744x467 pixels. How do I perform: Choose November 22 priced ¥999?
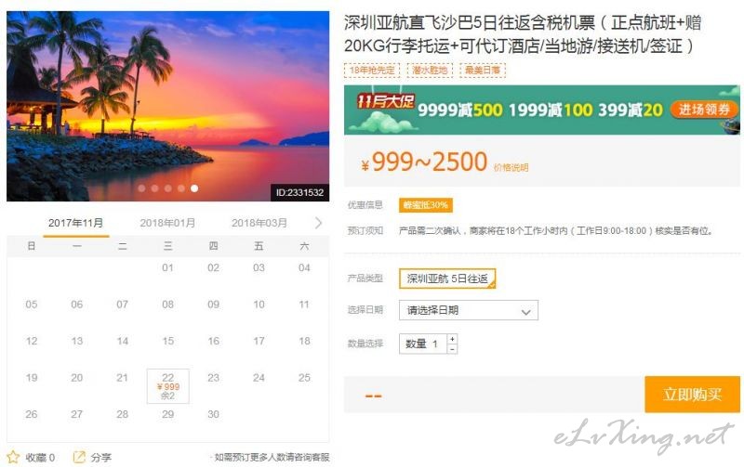pyautogui.click(x=168, y=386)
